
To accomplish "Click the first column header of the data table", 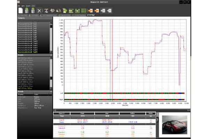I will pyautogui.click(x=62, y=113).
